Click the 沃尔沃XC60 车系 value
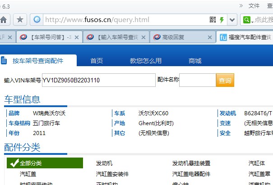The height and width of the screenshot is (185, 273). 153,113
